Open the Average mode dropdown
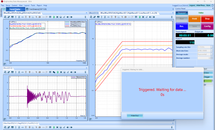 coord(211,54)
